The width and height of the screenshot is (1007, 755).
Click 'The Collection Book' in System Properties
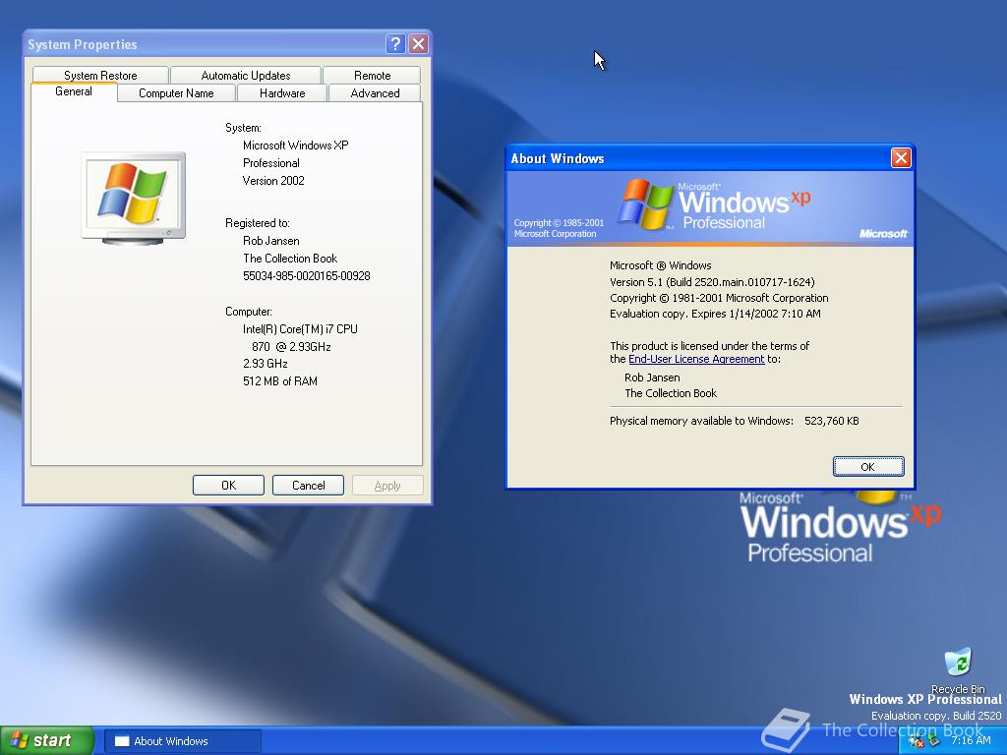[290, 259]
